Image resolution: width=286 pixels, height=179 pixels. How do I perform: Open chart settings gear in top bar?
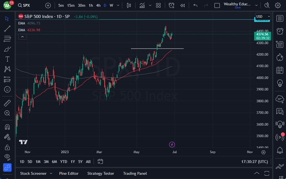[278, 5]
